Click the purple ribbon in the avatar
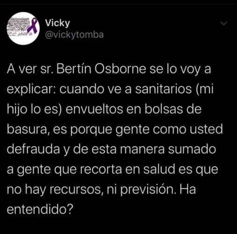Image resolution: width=237 pixels, height=234 pixels. point(33,26)
